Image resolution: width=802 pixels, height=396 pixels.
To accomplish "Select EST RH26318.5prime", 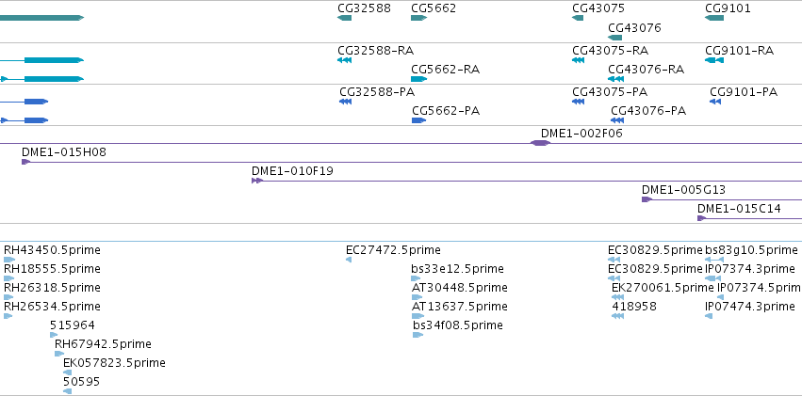I will (52, 288).
